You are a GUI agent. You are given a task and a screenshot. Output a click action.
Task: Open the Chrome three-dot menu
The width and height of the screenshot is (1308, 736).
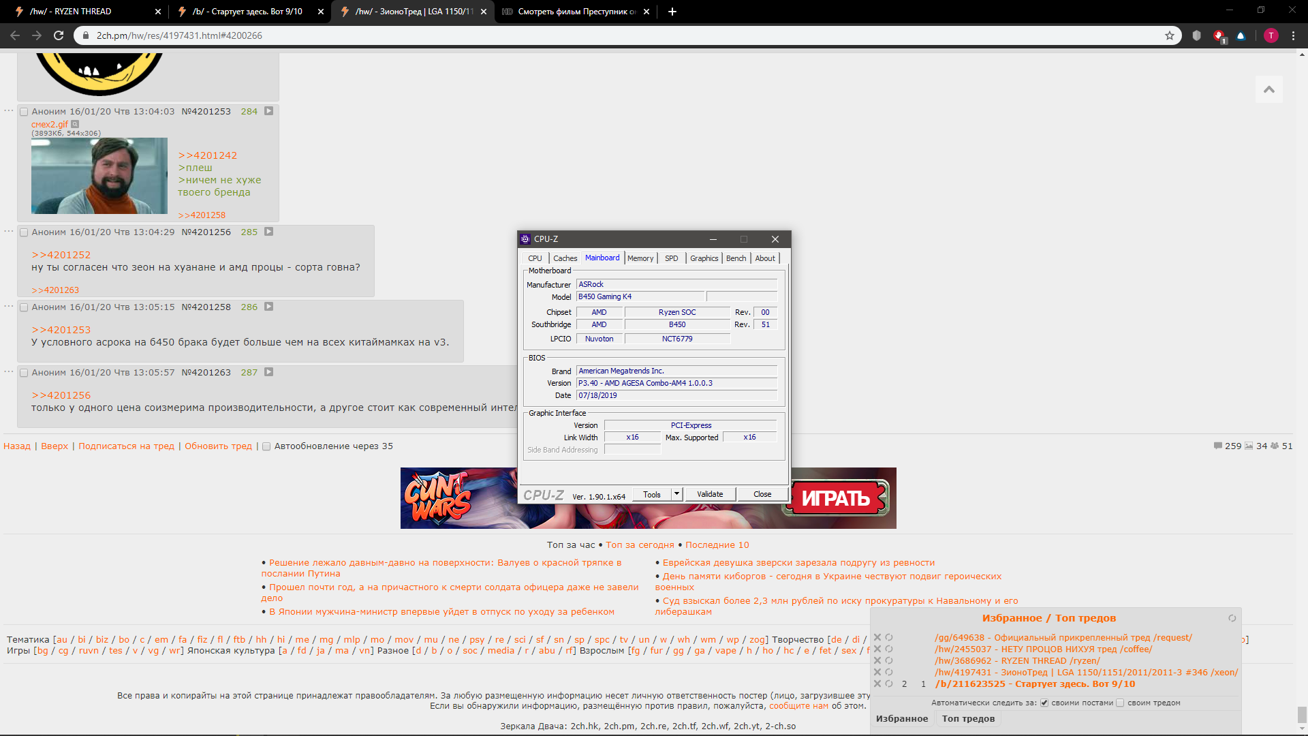[x=1293, y=35]
